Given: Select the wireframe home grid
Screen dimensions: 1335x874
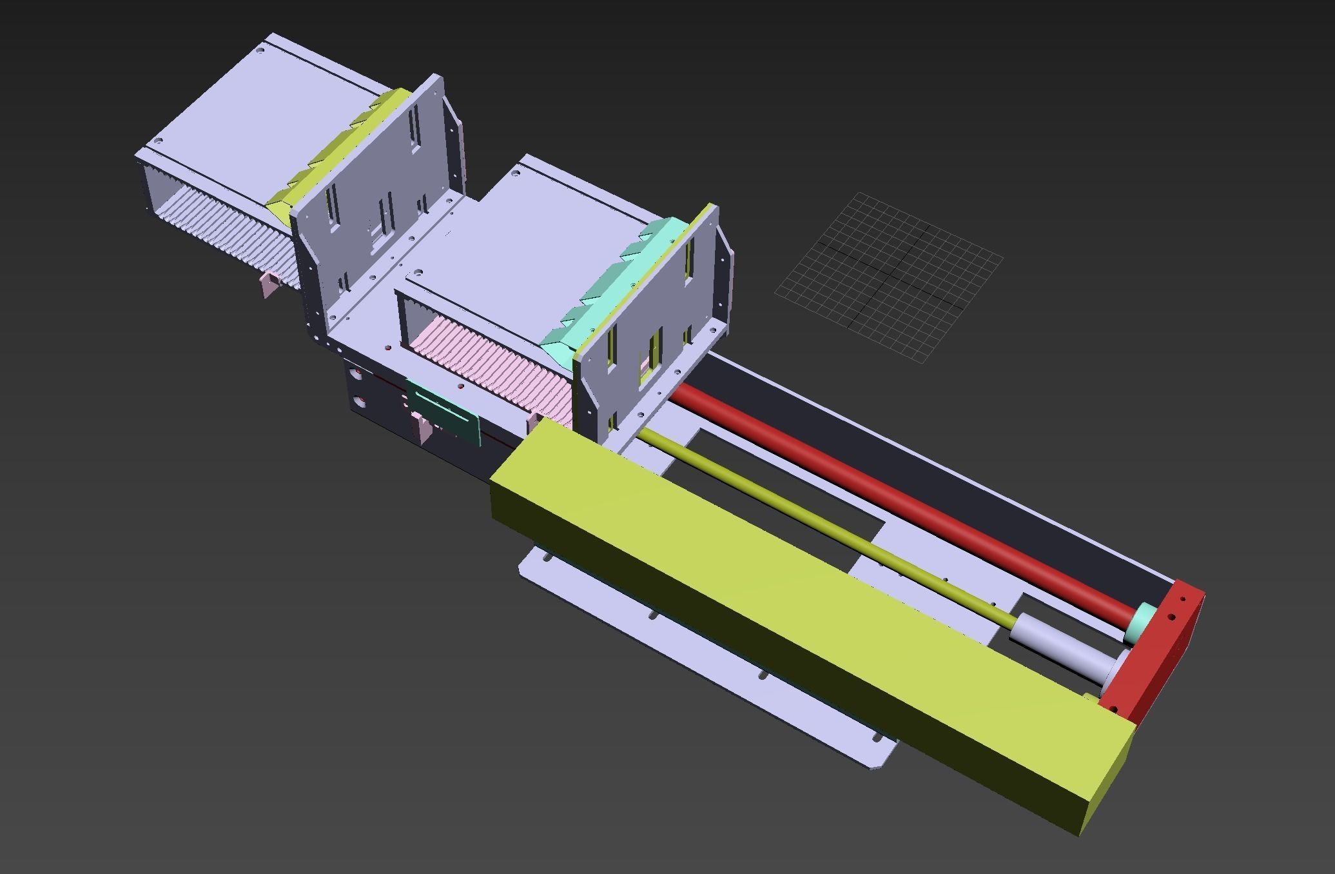Looking at the screenshot, I should point(888,277).
